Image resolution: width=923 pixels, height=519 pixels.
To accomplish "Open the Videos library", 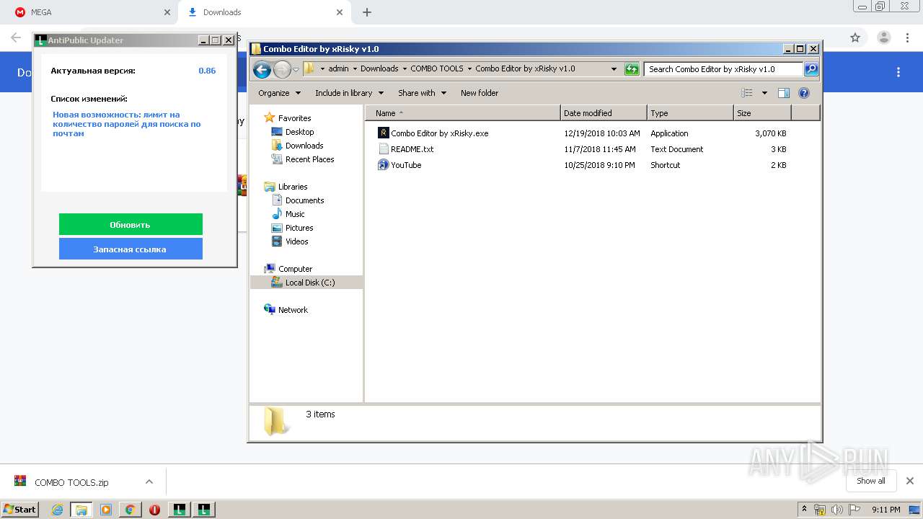I will (290, 241).
